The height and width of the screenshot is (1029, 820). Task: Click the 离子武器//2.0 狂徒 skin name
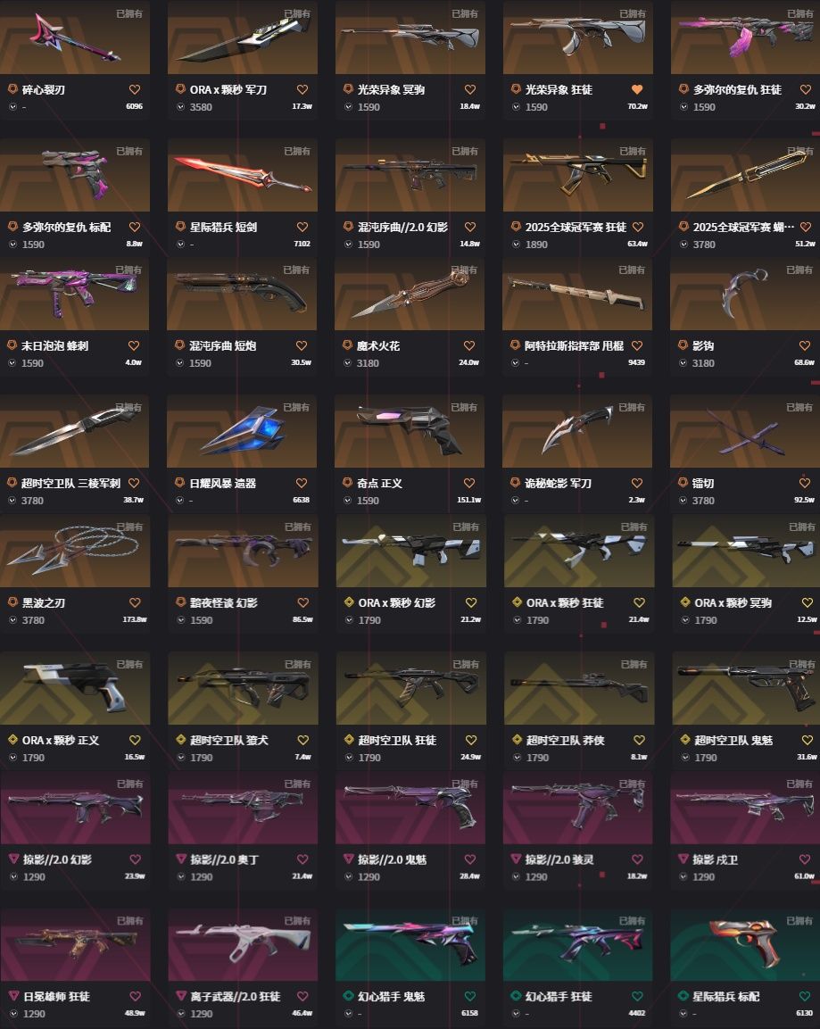pos(236,996)
